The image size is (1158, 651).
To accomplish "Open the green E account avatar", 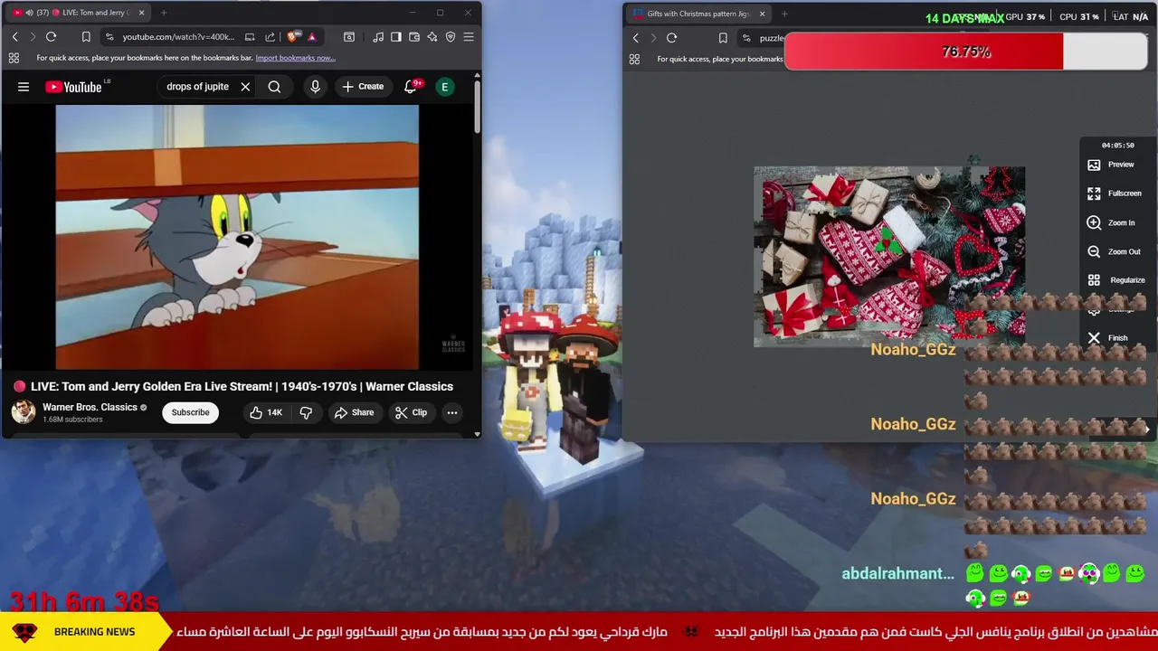I will (x=444, y=87).
